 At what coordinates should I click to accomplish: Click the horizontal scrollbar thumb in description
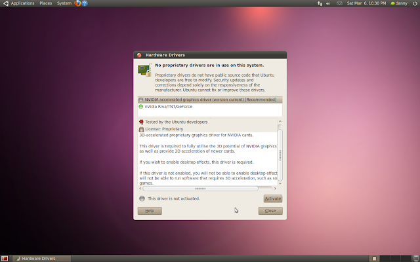200,189
